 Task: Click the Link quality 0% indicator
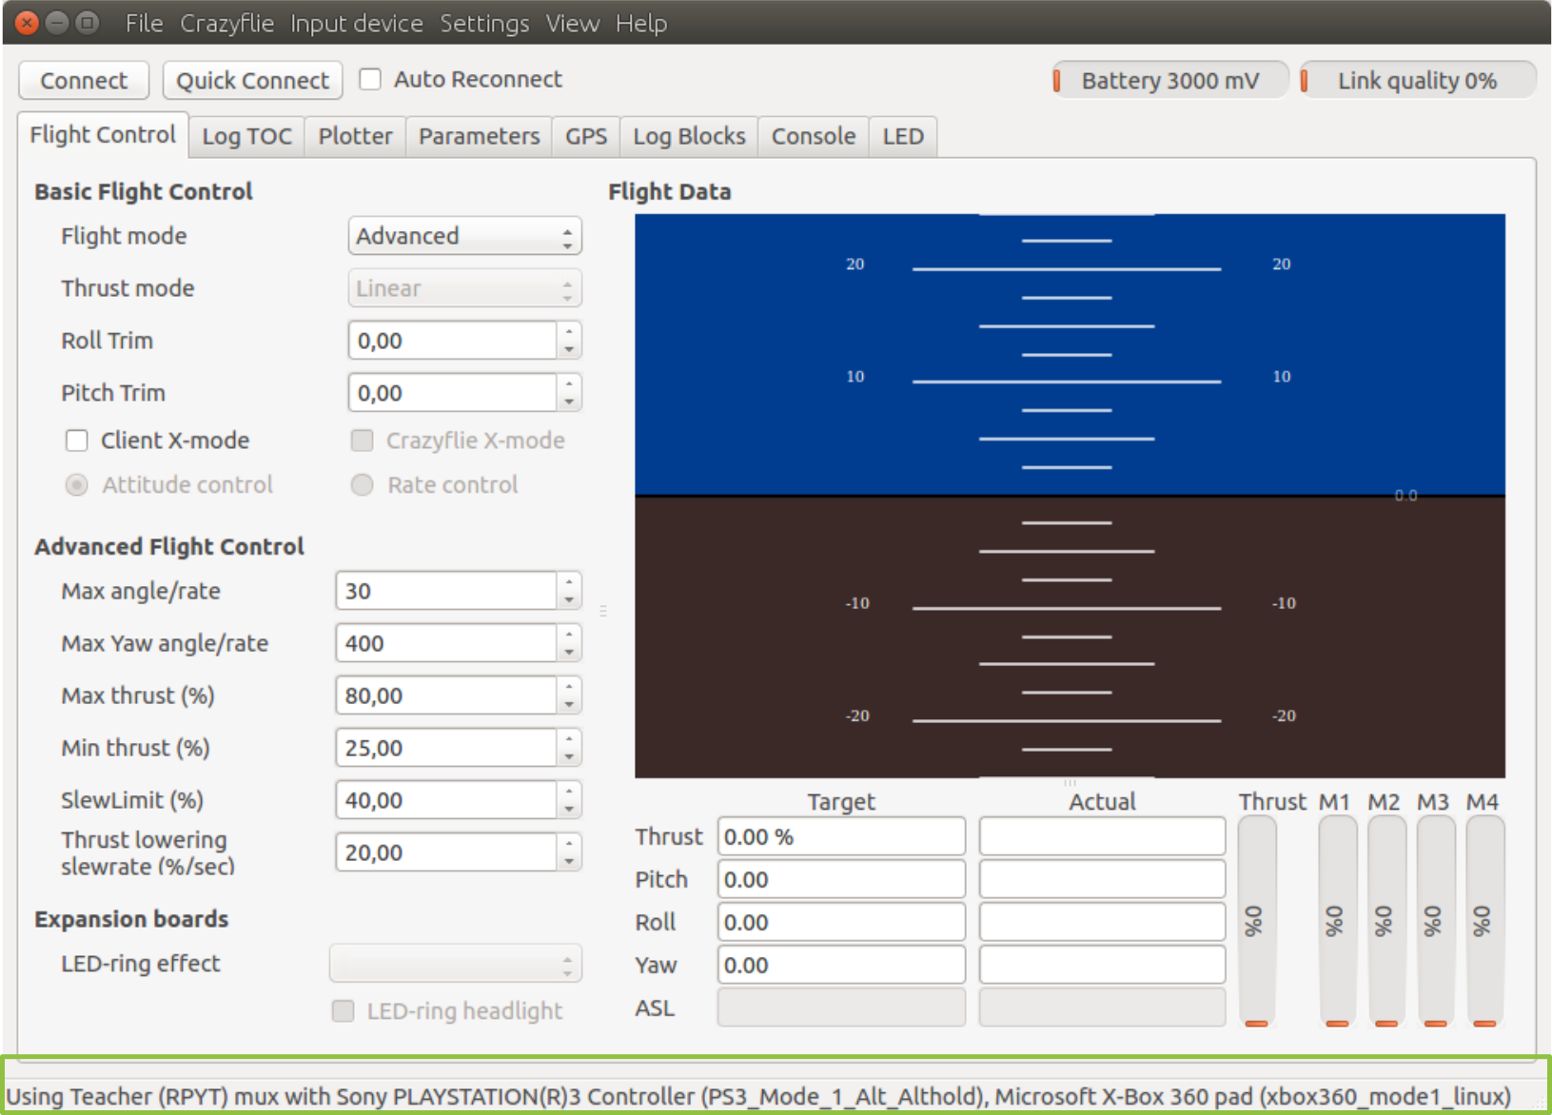(1417, 80)
